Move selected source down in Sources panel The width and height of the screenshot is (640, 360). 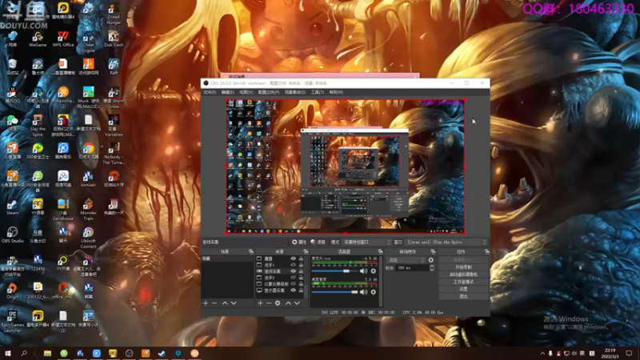(297, 303)
